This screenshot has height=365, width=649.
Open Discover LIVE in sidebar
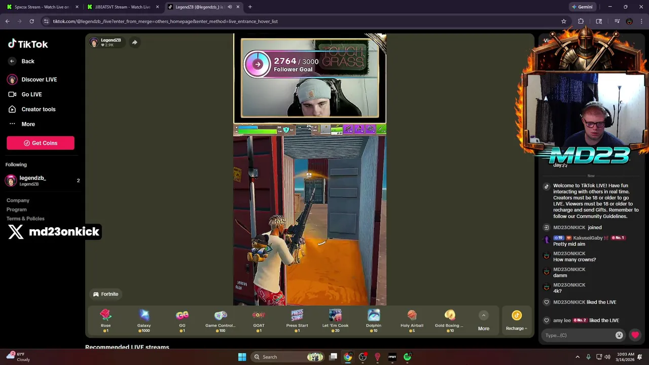click(32, 80)
